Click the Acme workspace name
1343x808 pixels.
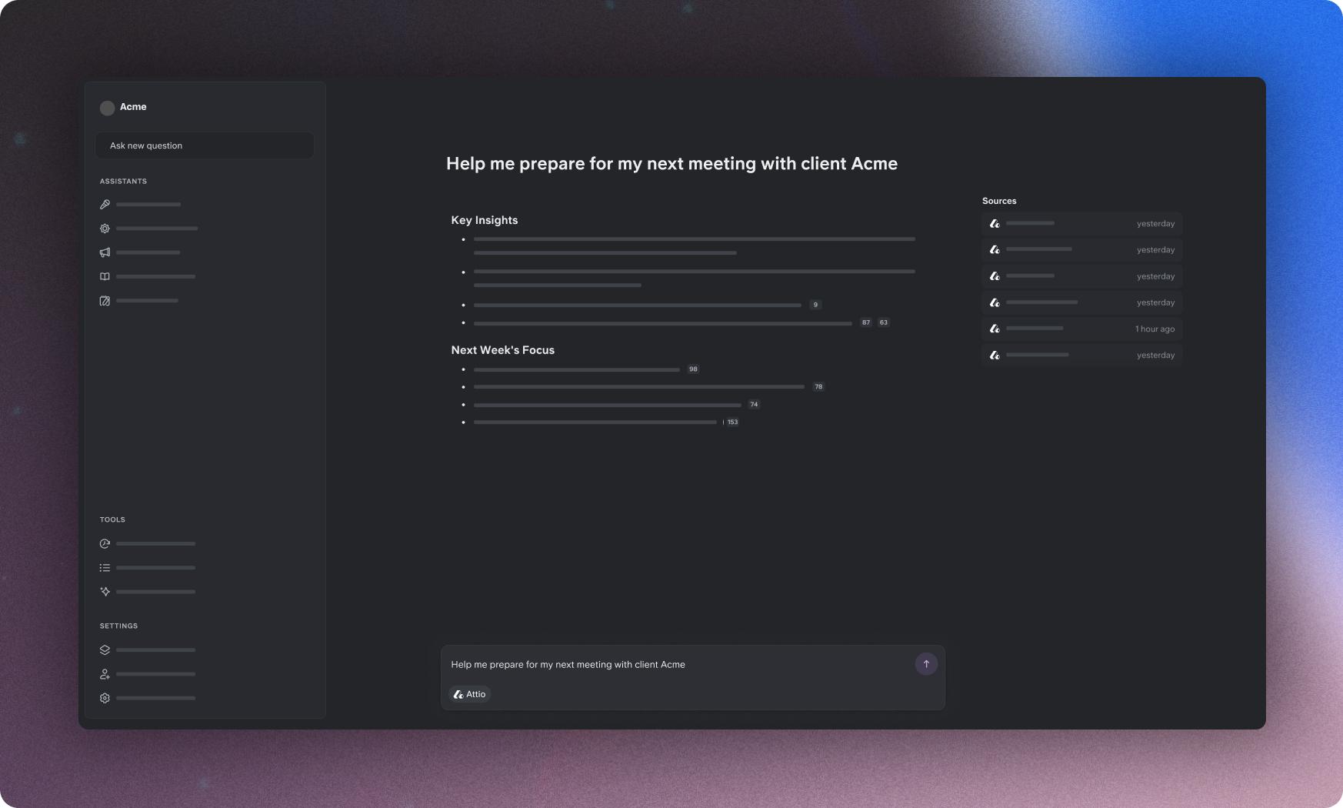[x=133, y=107]
